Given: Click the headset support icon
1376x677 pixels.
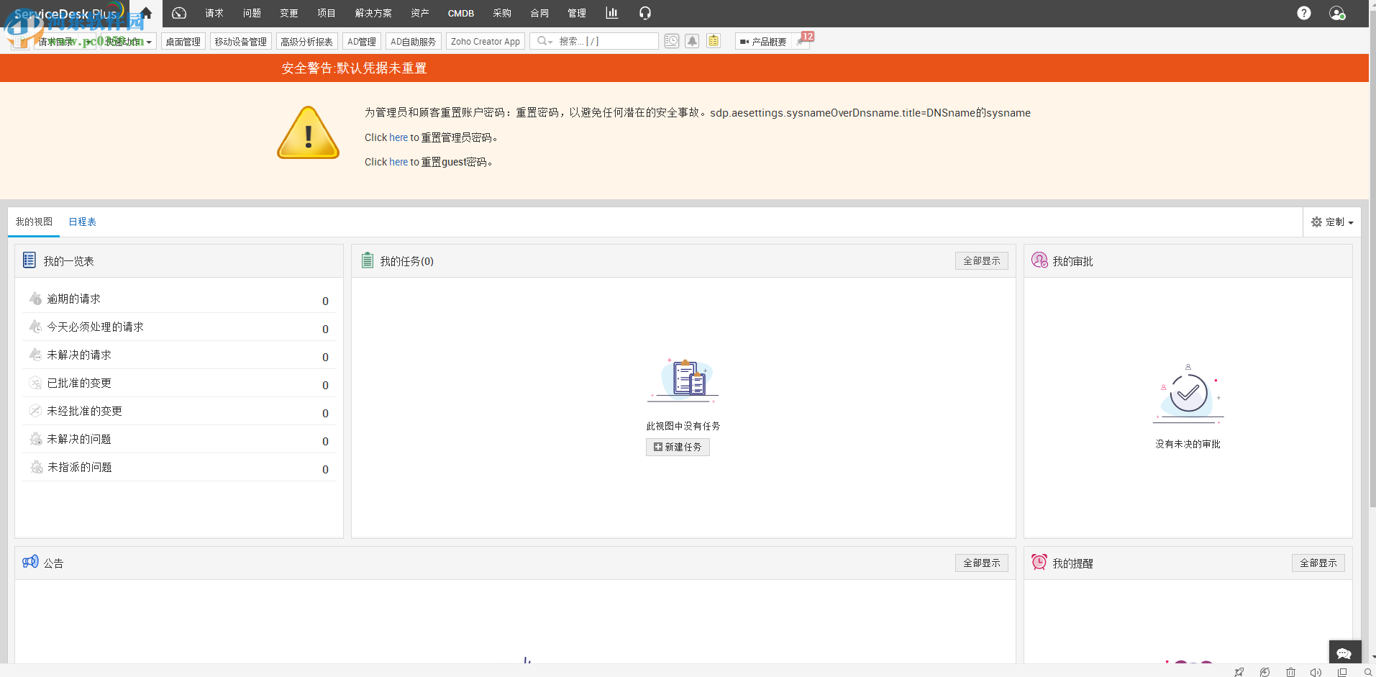Looking at the screenshot, I should coord(644,13).
